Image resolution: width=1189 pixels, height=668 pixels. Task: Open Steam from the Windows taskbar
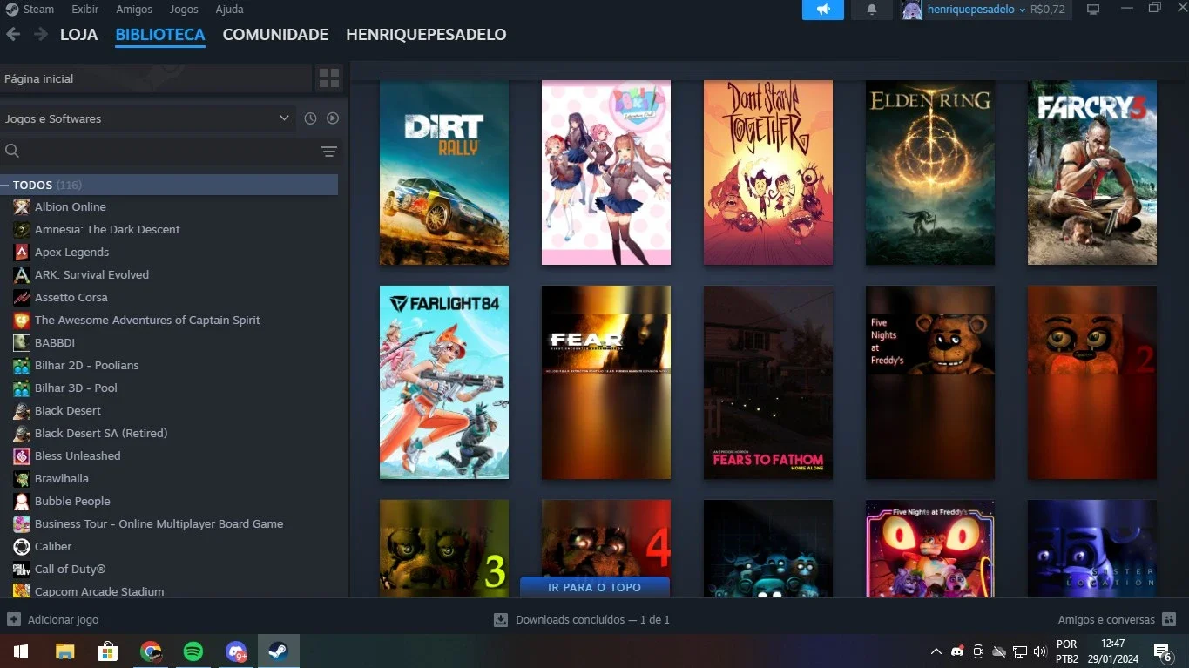point(278,651)
